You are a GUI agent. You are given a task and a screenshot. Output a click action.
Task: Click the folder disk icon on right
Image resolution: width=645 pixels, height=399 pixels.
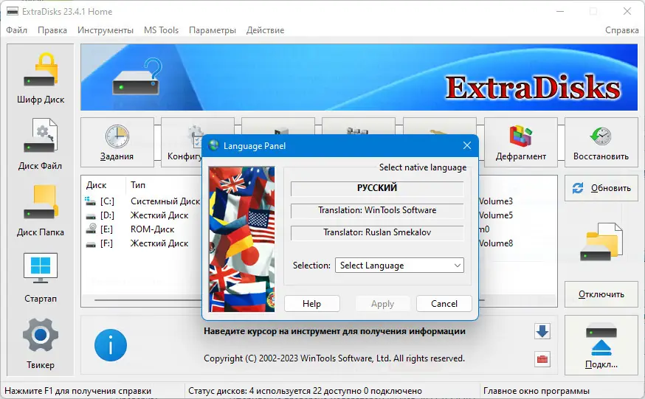(601, 242)
